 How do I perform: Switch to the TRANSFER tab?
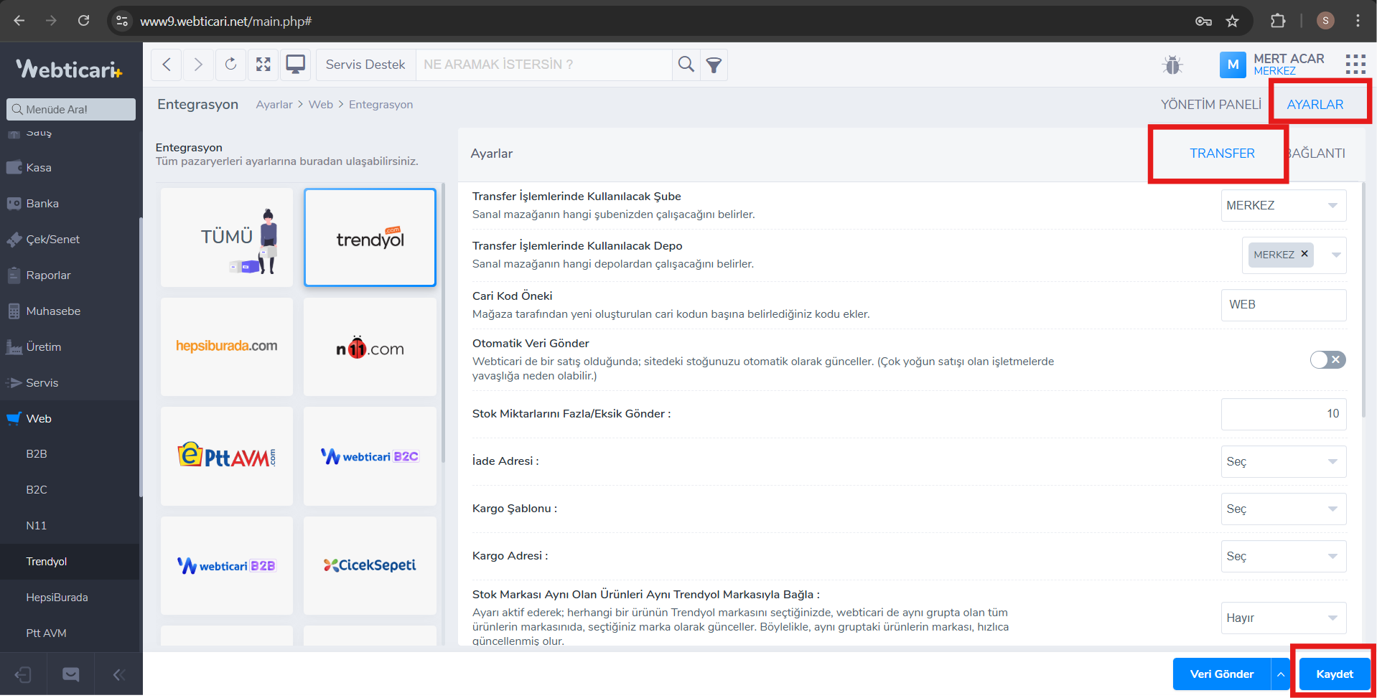[x=1221, y=154]
